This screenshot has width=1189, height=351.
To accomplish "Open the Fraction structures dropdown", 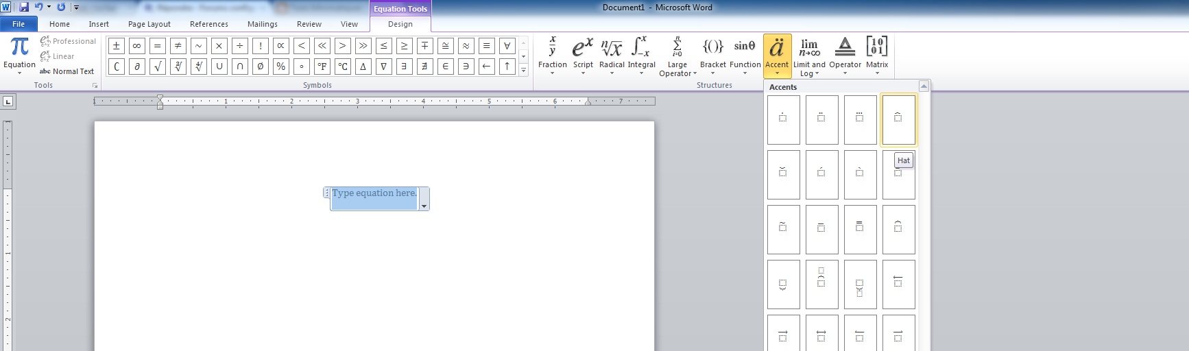I will 552,55.
